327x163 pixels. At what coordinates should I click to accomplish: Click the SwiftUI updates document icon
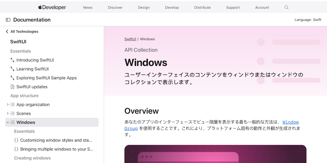point(12,87)
